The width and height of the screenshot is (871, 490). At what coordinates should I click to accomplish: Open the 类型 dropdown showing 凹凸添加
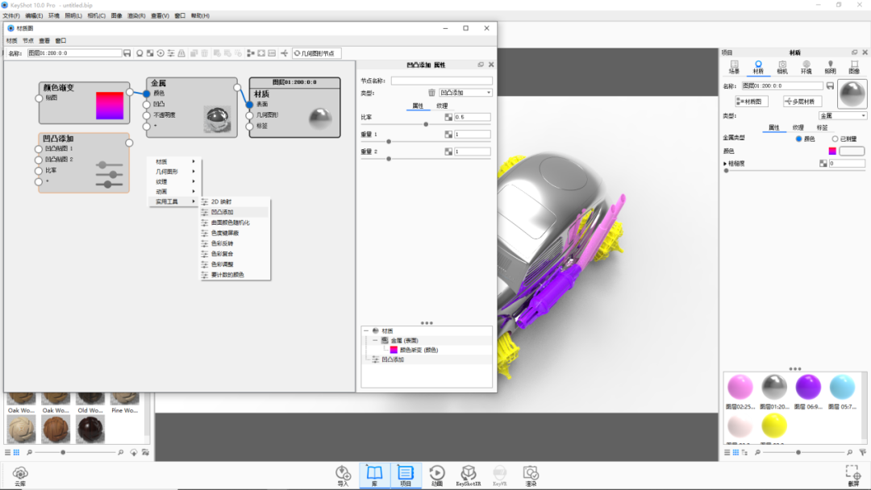[x=465, y=93]
